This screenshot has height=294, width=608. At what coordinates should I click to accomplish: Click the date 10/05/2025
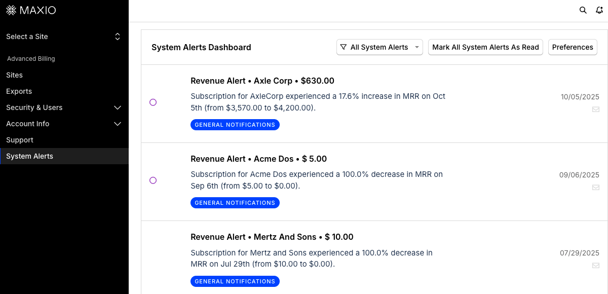[x=580, y=97]
